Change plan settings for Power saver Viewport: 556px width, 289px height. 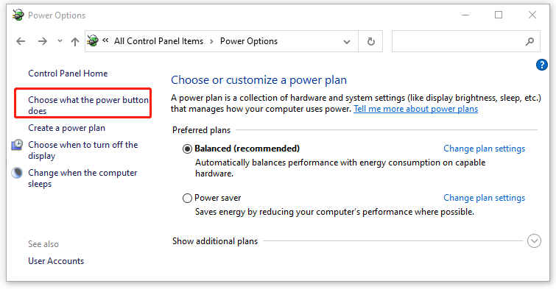(484, 198)
